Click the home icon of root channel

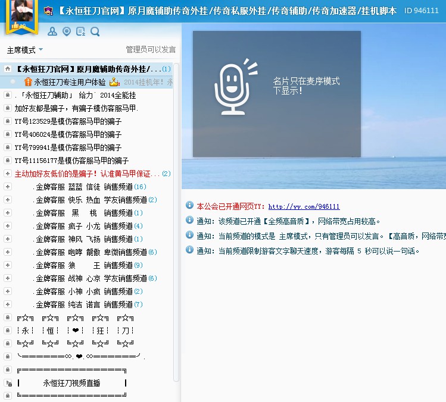pyautogui.click(x=8, y=69)
